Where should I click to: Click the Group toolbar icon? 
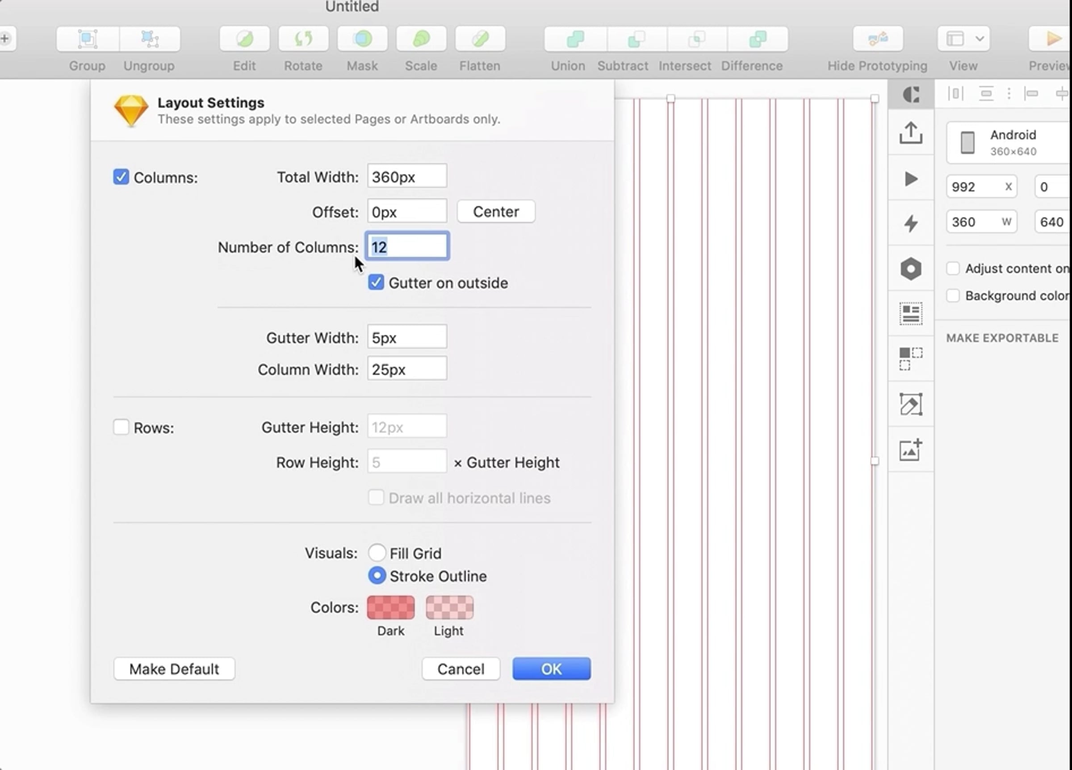[x=88, y=39]
